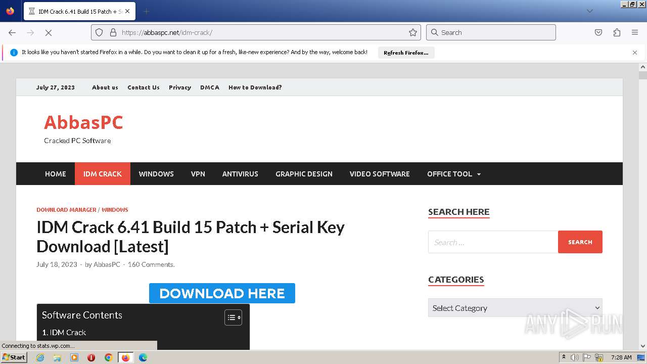Image resolution: width=647 pixels, height=364 pixels.
Task: Save page to Pocket
Action: point(598,32)
